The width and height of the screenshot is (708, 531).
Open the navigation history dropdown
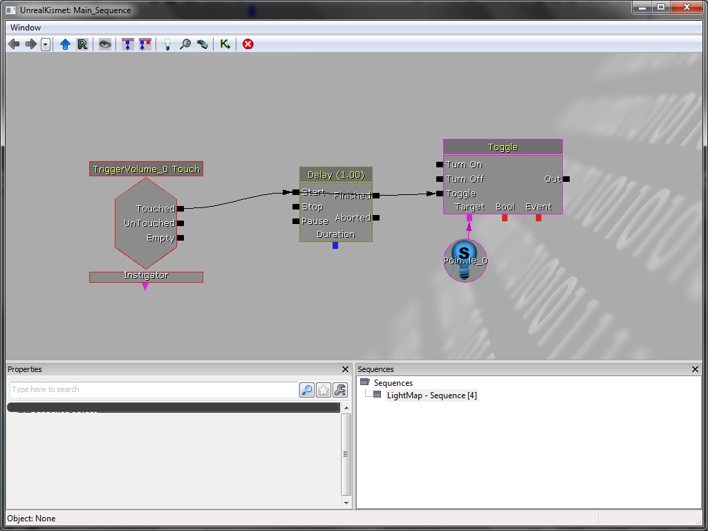click(46, 44)
